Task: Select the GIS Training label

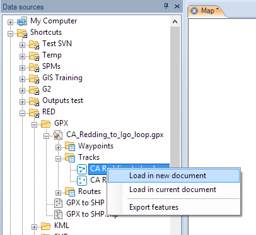Action: [62, 78]
